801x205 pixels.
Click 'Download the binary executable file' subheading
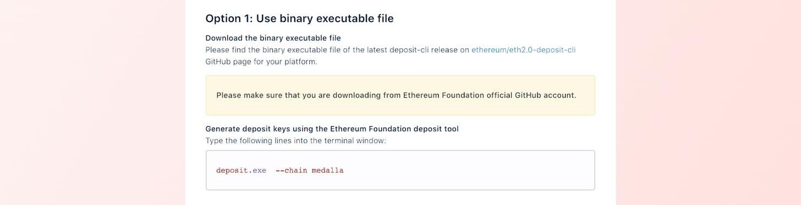pyautogui.click(x=273, y=38)
